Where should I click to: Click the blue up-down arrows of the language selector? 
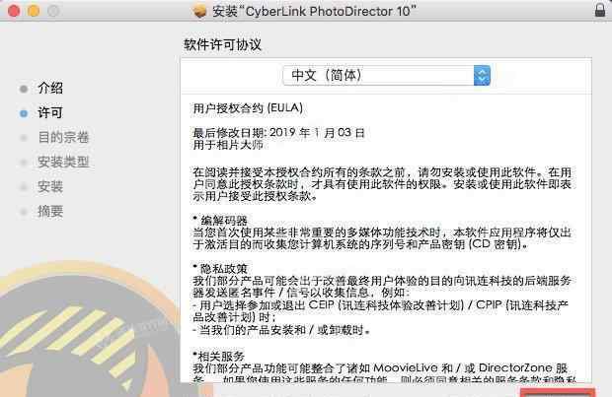tap(482, 75)
